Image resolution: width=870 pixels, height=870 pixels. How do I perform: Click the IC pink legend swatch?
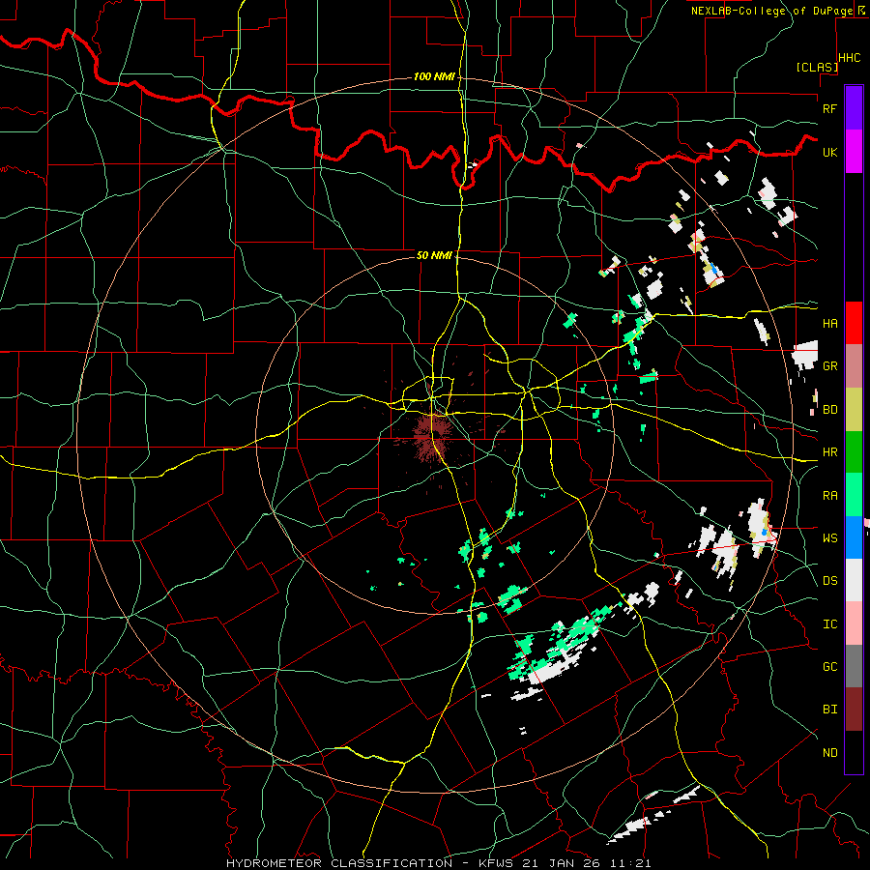click(x=854, y=623)
